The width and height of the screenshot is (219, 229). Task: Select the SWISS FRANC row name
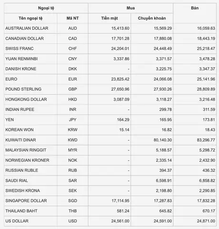tap(20, 49)
